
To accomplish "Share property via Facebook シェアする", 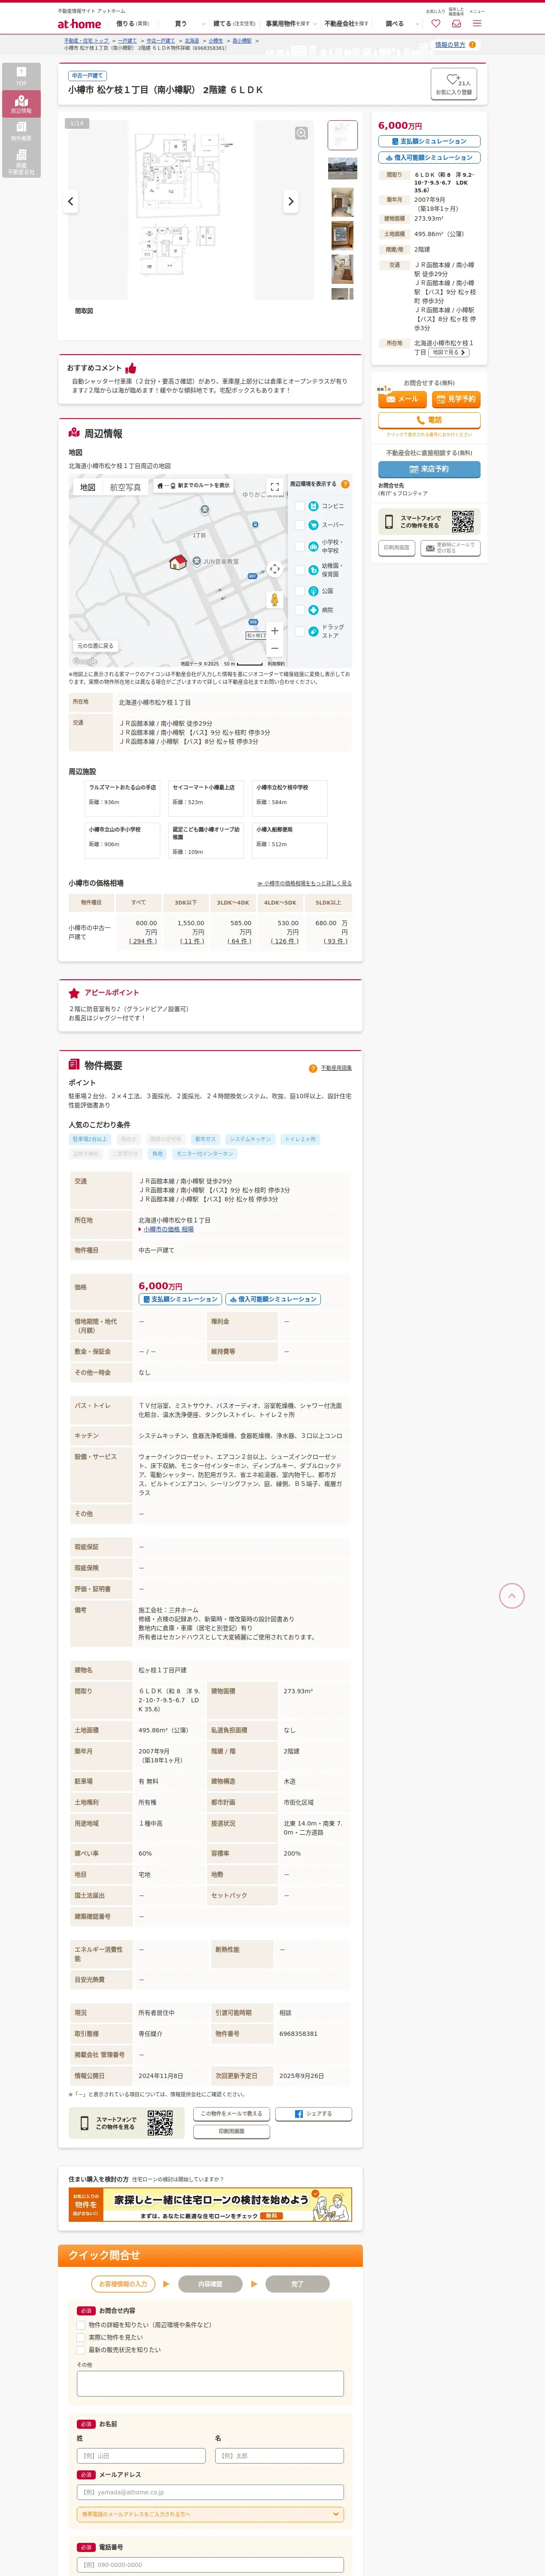I will [313, 2114].
